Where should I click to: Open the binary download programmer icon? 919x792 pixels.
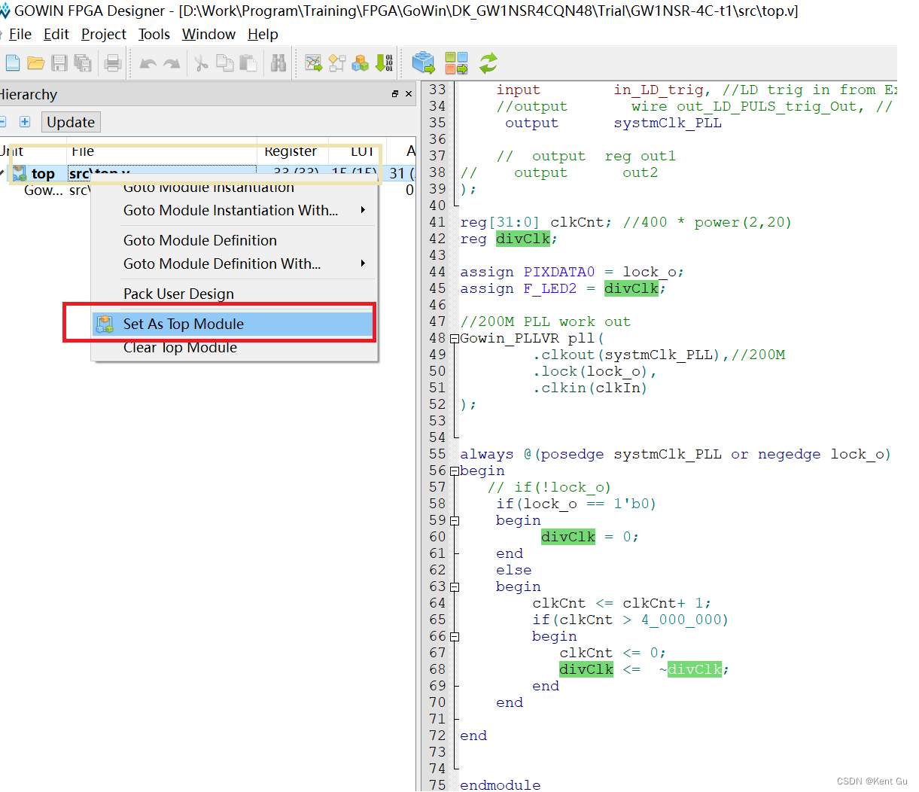(385, 63)
